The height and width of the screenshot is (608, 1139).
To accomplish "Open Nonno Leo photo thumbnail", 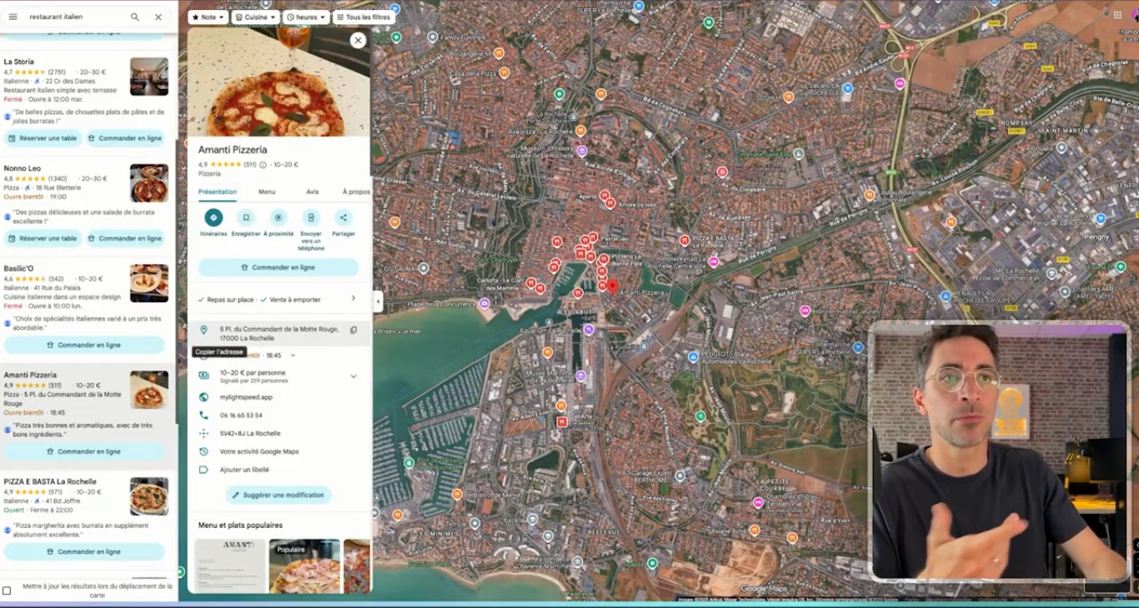I will pyautogui.click(x=149, y=183).
